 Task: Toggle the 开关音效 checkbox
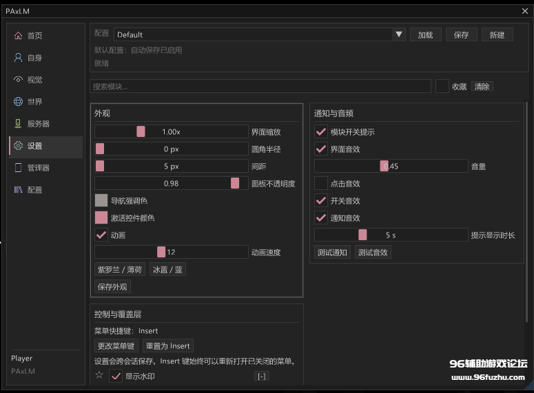tap(321, 201)
